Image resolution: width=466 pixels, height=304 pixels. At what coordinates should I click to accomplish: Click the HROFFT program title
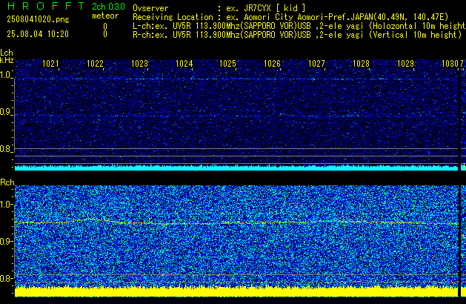[x=46, y=6]
